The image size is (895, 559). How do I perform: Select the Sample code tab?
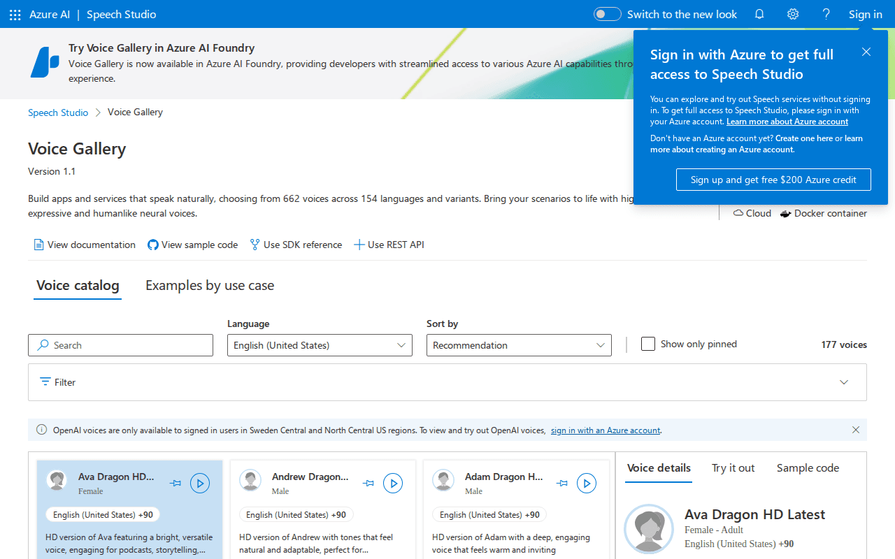tap(808, 468)
